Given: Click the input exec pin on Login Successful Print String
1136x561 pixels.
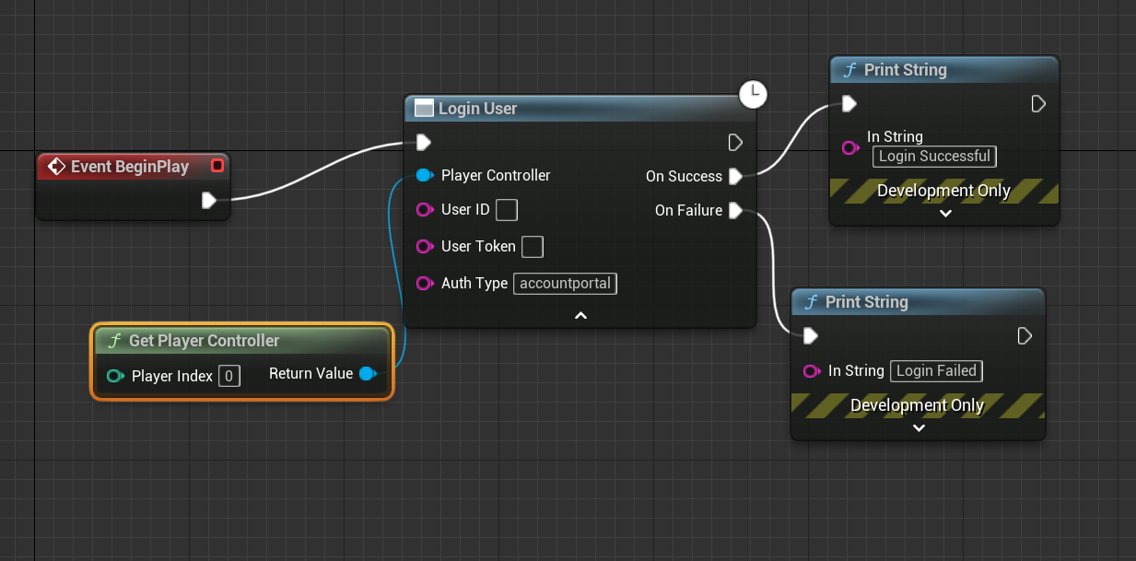Looking at the screenshot, I should [x=849, y=103].
